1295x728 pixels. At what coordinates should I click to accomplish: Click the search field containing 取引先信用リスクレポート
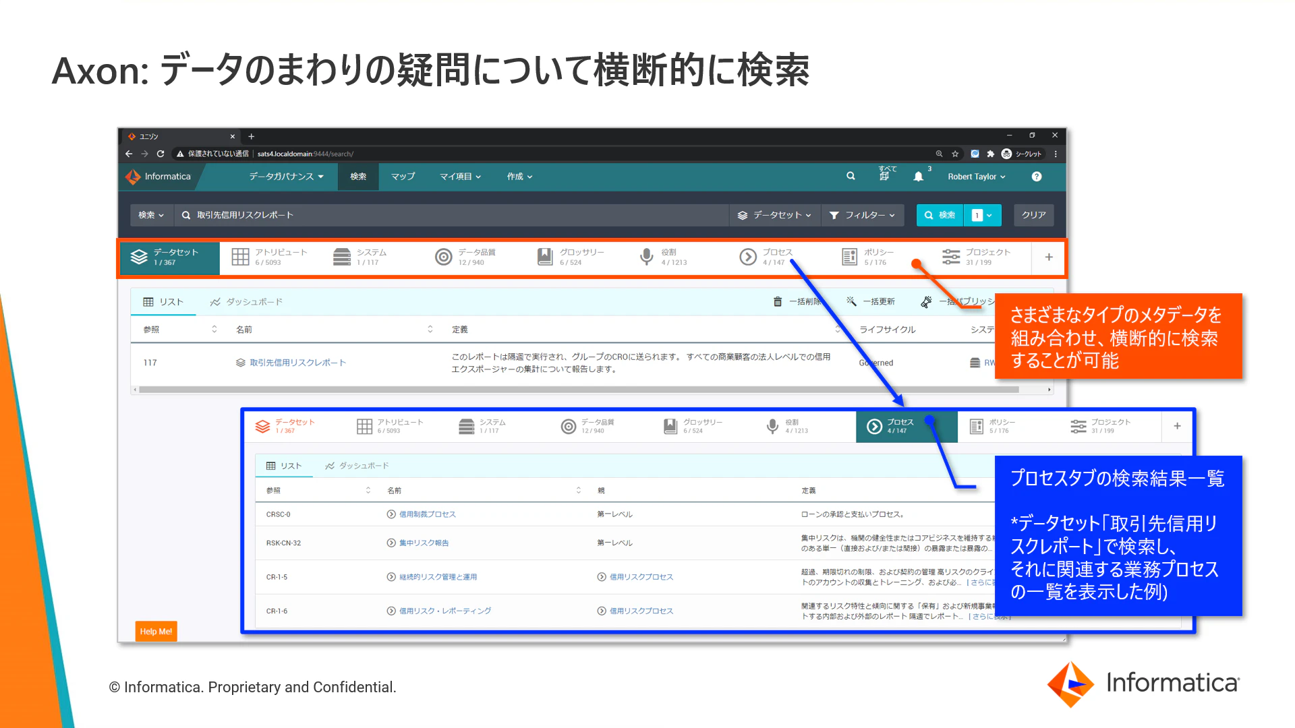coord(451,215)
